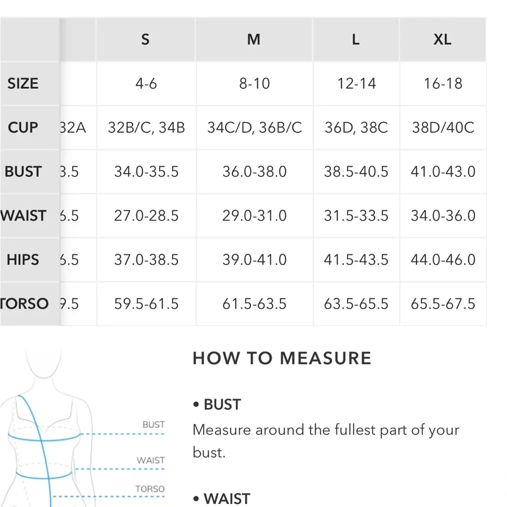Click the HOW TO MEASURE heading
This screenshot has width=507, height=507.
click(x=282, y=358)
